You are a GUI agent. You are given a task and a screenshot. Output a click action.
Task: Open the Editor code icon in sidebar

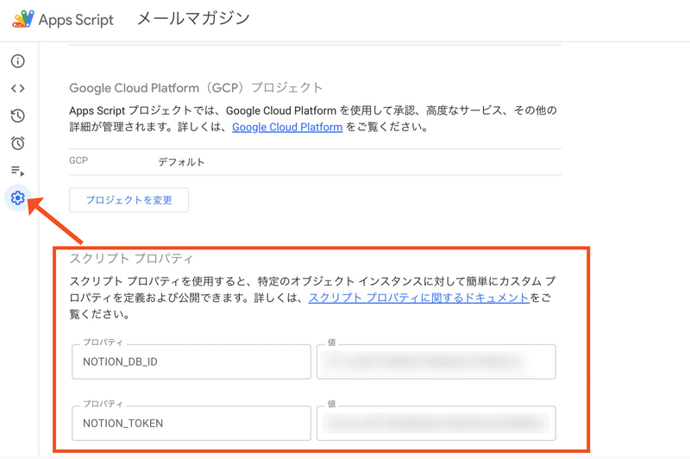(17, 89)
